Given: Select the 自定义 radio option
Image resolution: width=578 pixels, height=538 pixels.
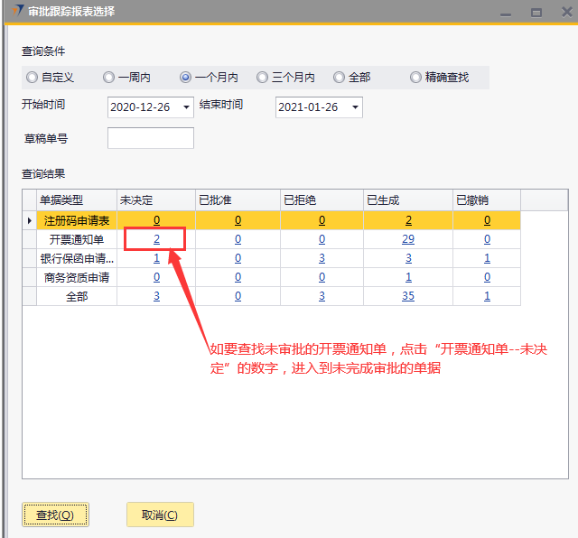Looking at the screenshot, I should [33, 78].
